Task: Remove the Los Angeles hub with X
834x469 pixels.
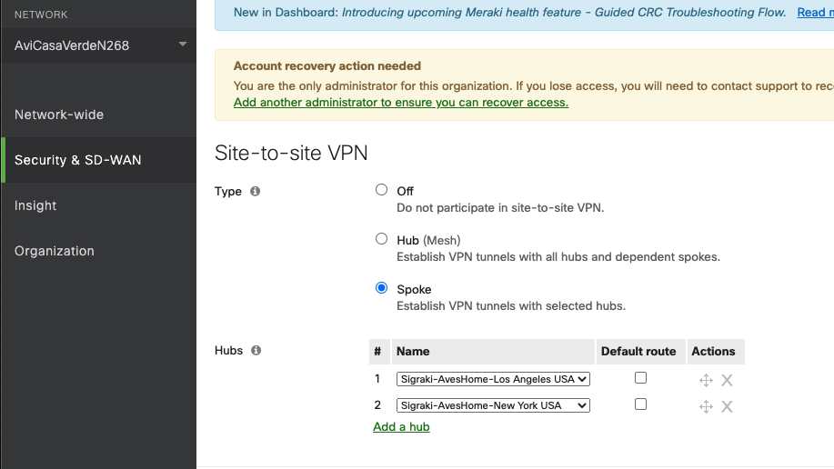Action: (x=727, y=380)
